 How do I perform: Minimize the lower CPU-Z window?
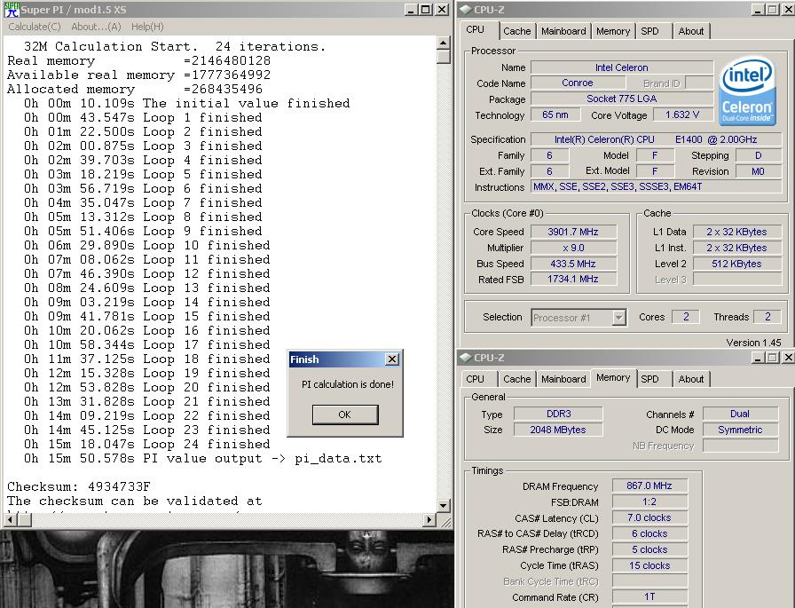[x=758, y=357]
